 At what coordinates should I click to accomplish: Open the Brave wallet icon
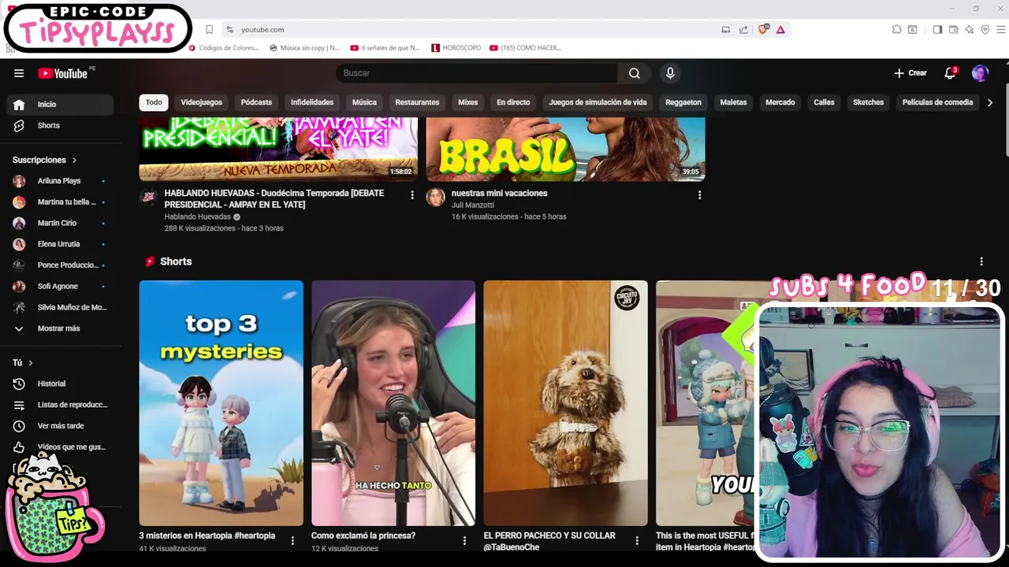click(x=953, y=30)
